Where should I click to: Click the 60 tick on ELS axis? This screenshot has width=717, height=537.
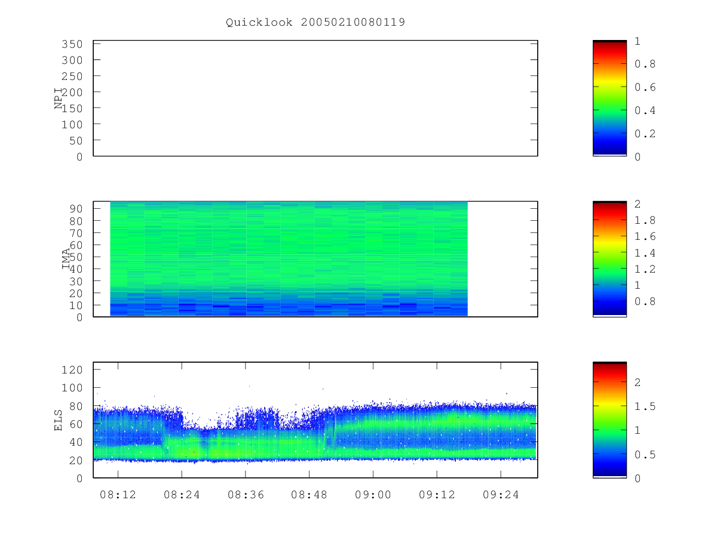75,424
